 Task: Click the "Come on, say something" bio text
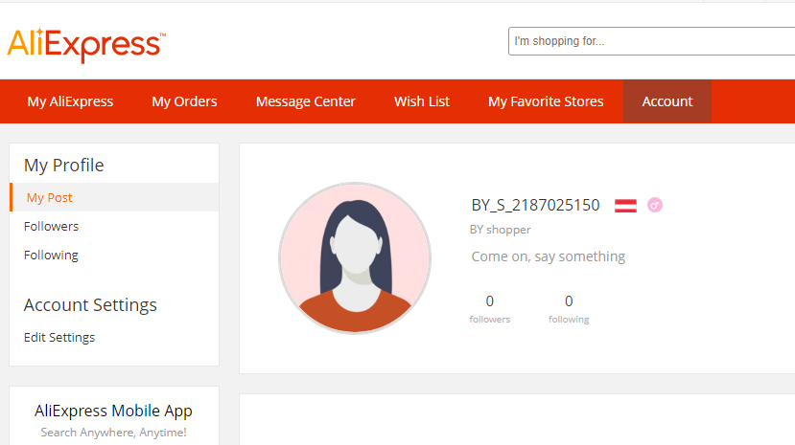click(549, 256)
